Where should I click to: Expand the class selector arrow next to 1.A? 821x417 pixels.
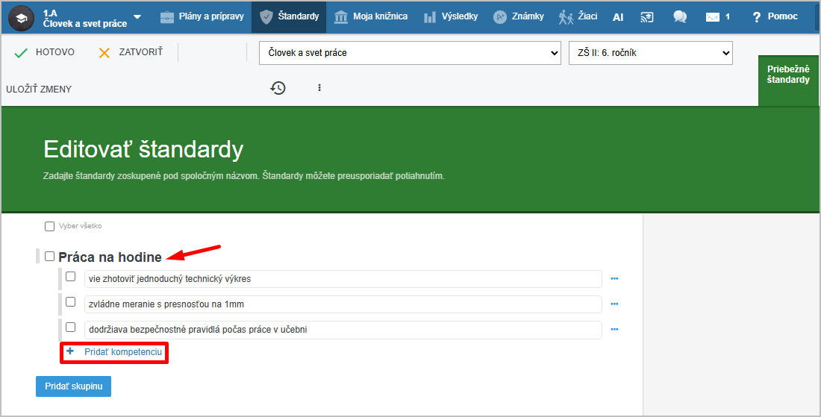pos(137,17)
